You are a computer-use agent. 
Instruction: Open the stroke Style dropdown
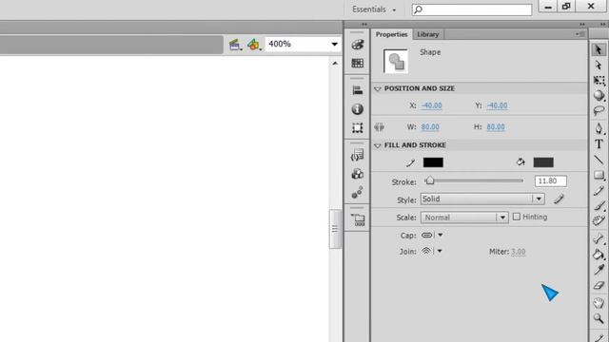tap(482, 199)
